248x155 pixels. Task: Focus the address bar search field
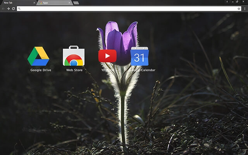point(129,9)
